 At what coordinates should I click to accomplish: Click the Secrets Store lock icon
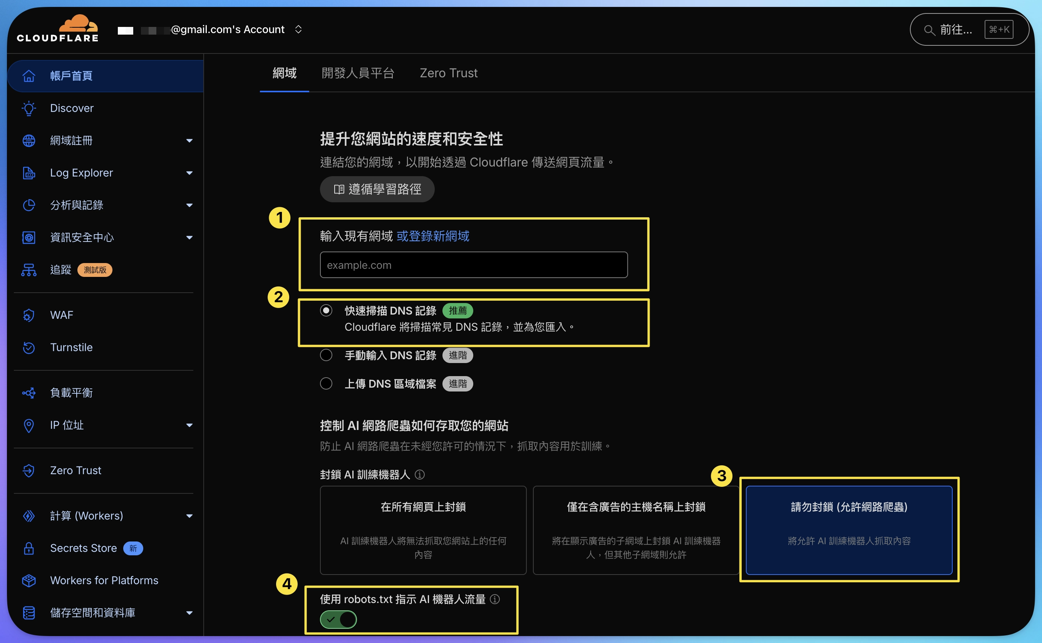(x=29, y=548)
